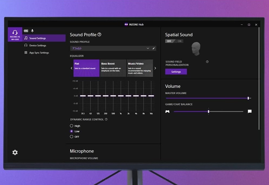269x185 pixels.
Task: Click the Dynamic Range Control help icon
Action: click(x=106, y=119)
